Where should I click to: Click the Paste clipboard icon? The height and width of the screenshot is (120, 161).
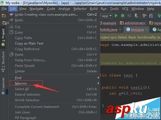tap(11, 54)
